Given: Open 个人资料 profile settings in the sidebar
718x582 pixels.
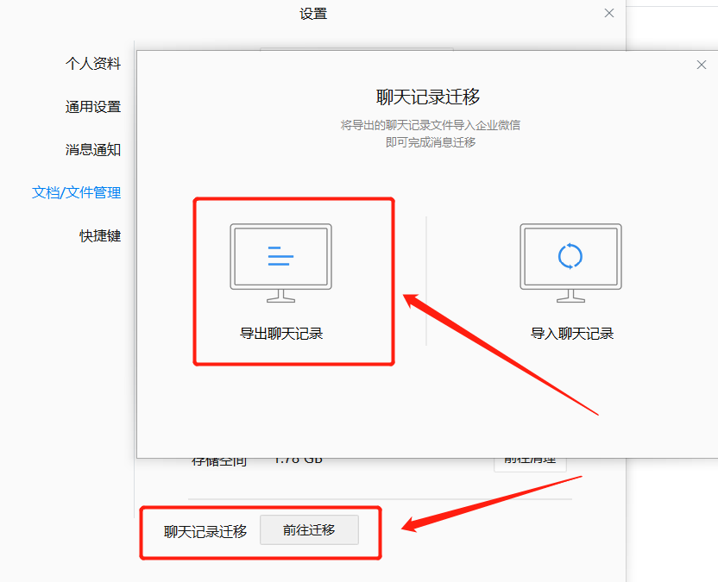Looking at the screenshot, I should point(93,63).
